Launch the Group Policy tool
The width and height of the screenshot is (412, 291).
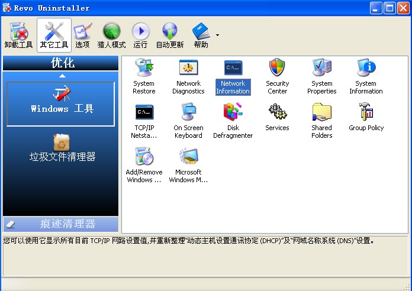(x=366, y=117)
